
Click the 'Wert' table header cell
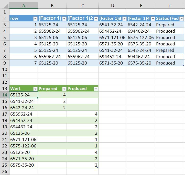pyautogui.click(x=24, y=89)
